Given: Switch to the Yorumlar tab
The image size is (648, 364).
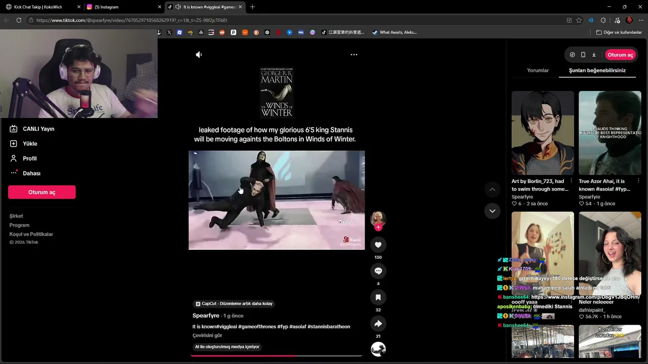Looking at the screenshot, I should click(538, 70).
